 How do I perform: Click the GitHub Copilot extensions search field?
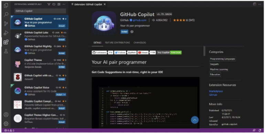tap(40, 11)
